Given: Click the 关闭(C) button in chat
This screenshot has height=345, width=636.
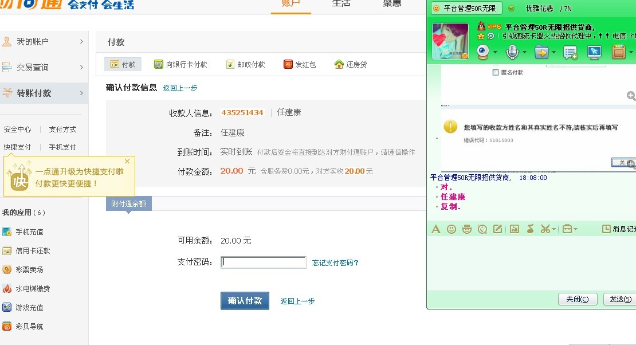Looking at the screenshot, I should pyautogui.click(x=578, y=299).
